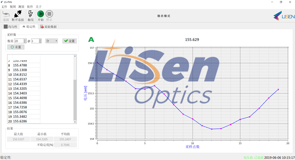The width and height of the screenshot is (295, 160).
Task: Click the 重置 (reset) button
Action: click(16, 47)
